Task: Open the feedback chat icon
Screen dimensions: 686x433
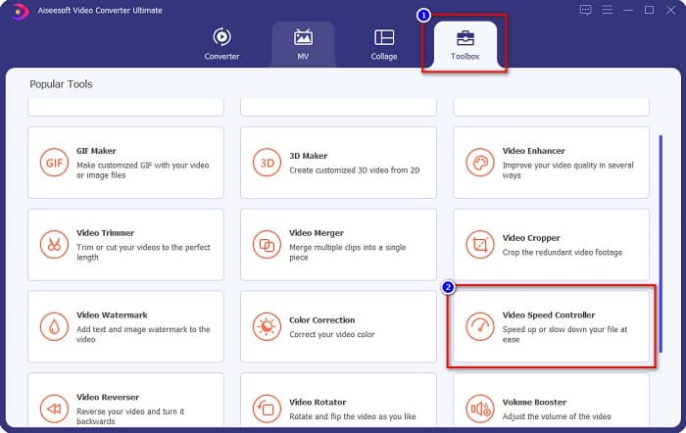Action: [x=585, y=10]
